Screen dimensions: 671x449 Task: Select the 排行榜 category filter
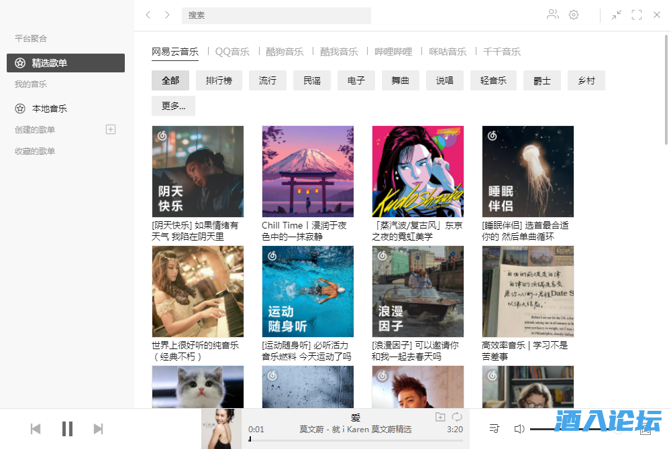(x=219, y=80)
